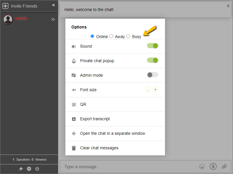233x174 pixels.
Task: Click the Private chat popup label
Action: coord(97,61)
